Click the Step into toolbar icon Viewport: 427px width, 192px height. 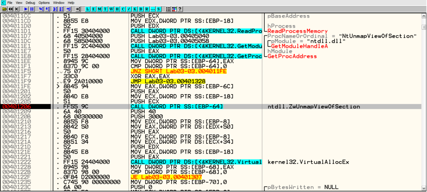pos(41,9)
